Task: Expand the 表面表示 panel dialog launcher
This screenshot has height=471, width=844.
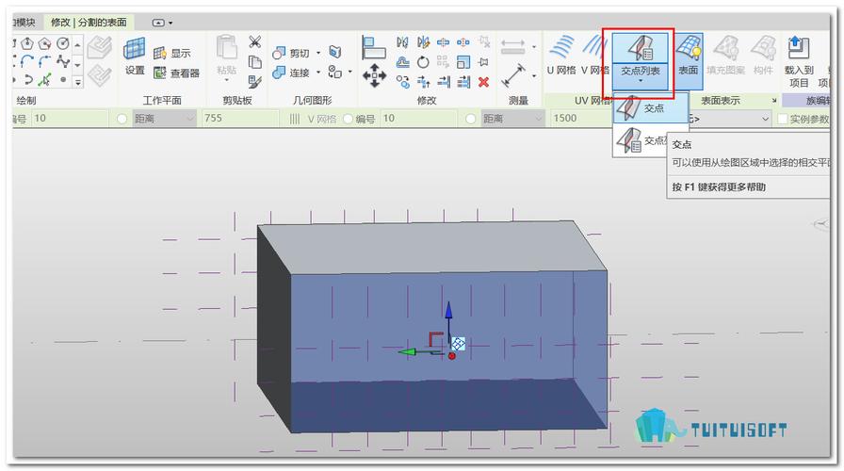Action: tap(774, 101)
